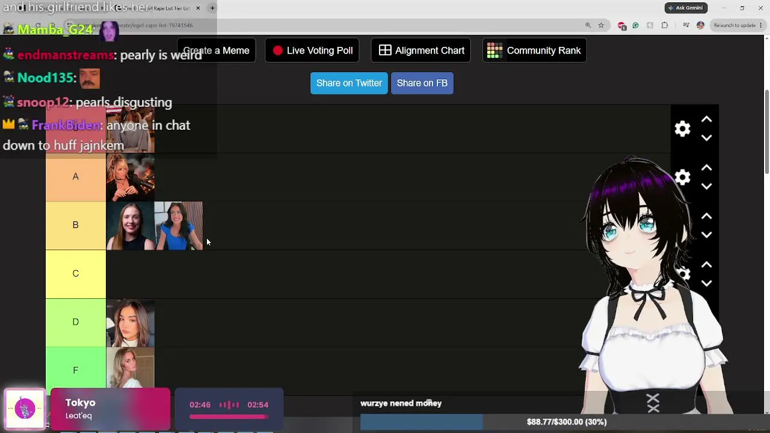770x433 pixels.
Task: Click the chat username "Nood135"
Action: [x=45, y=78]
